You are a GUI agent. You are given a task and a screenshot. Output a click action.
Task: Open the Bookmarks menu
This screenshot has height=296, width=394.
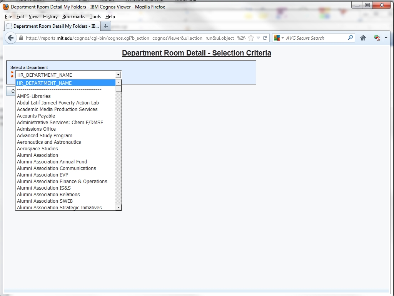pos(73,17)
